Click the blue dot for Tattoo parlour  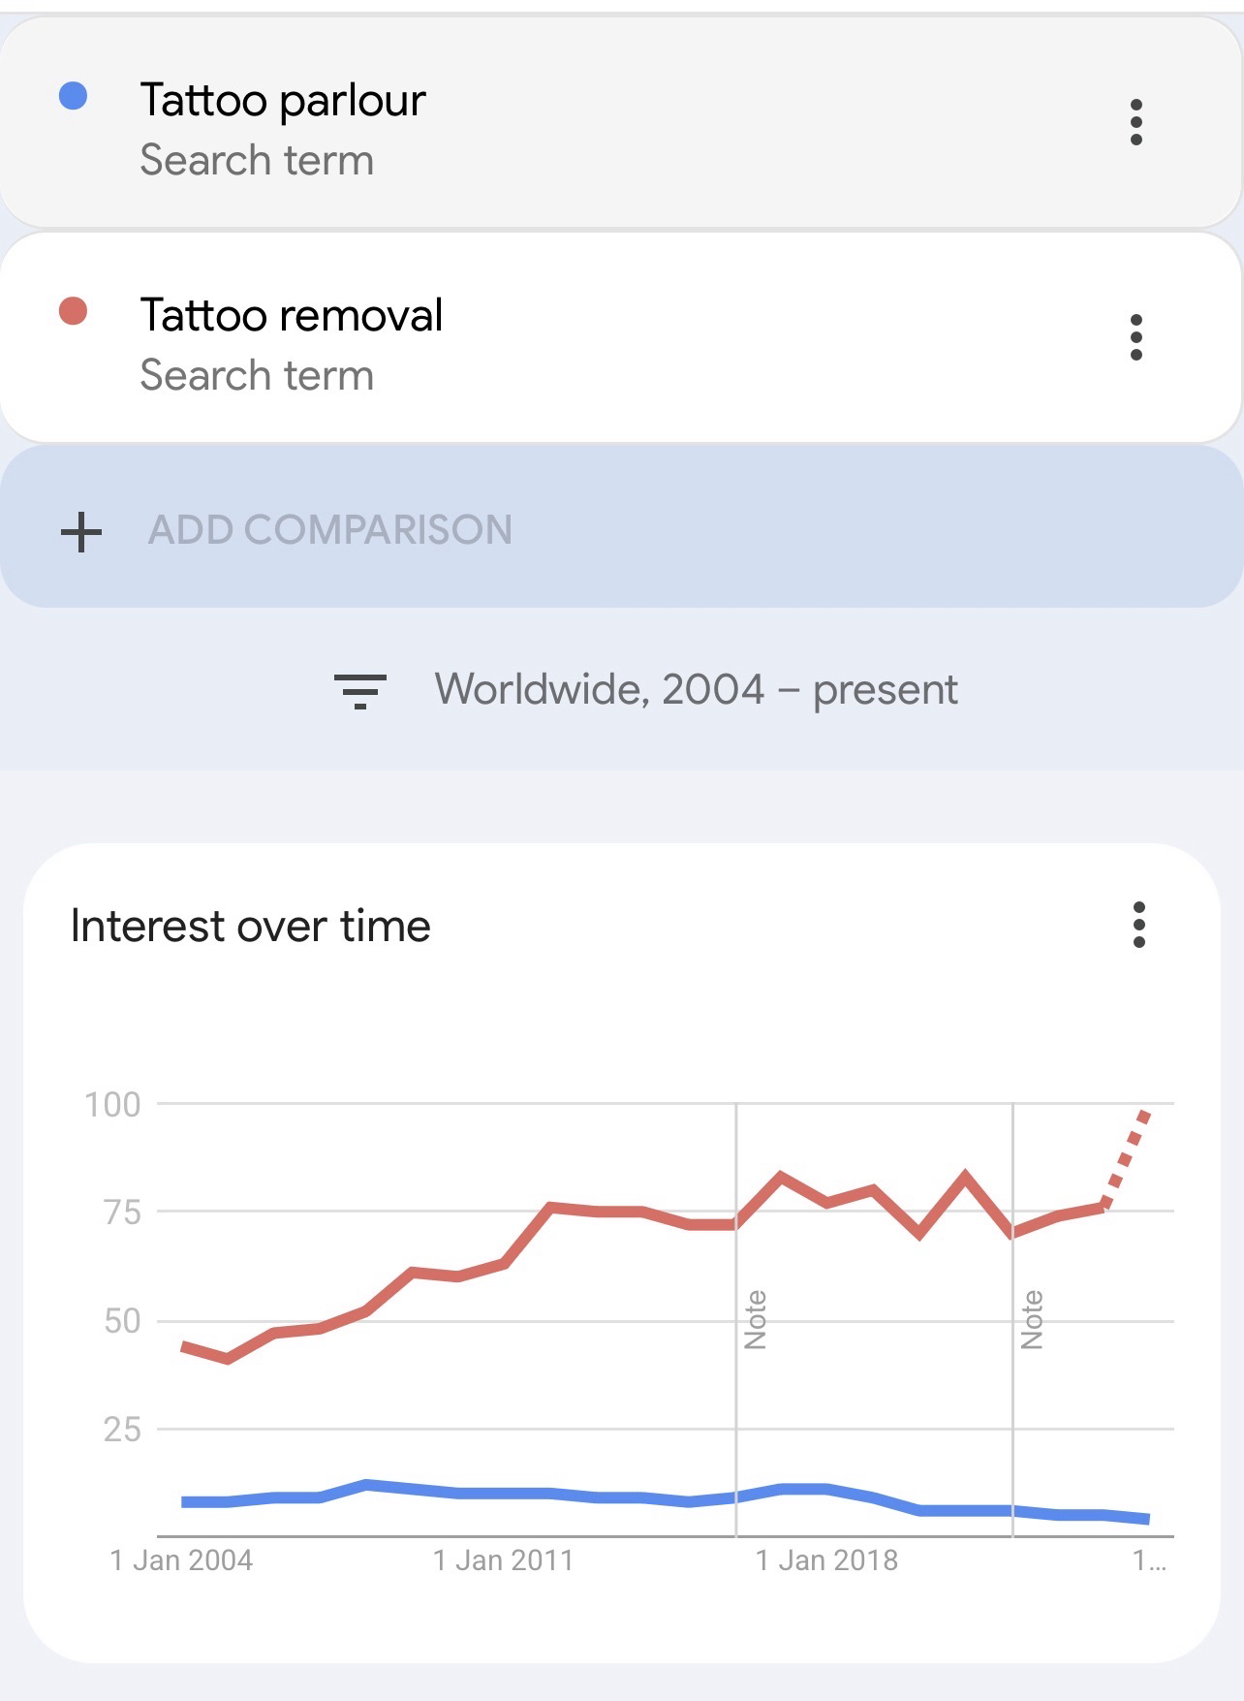coord(74,96)
